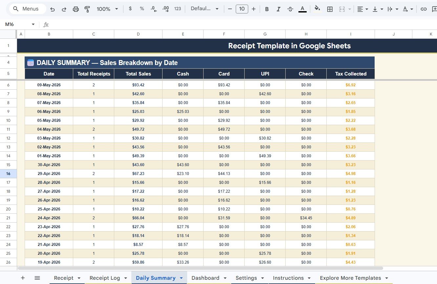
Task: Click the fx formula bar icon
Action: 46,25
